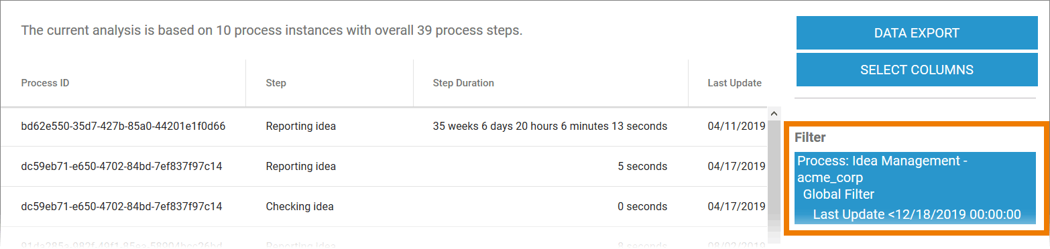Viewport: 1050px width, 249px height.
Task: Sort by Last Update column header
Action: pos(734,83)
